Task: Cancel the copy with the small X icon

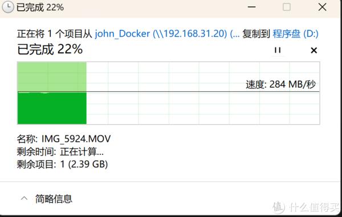Action: 313,50
